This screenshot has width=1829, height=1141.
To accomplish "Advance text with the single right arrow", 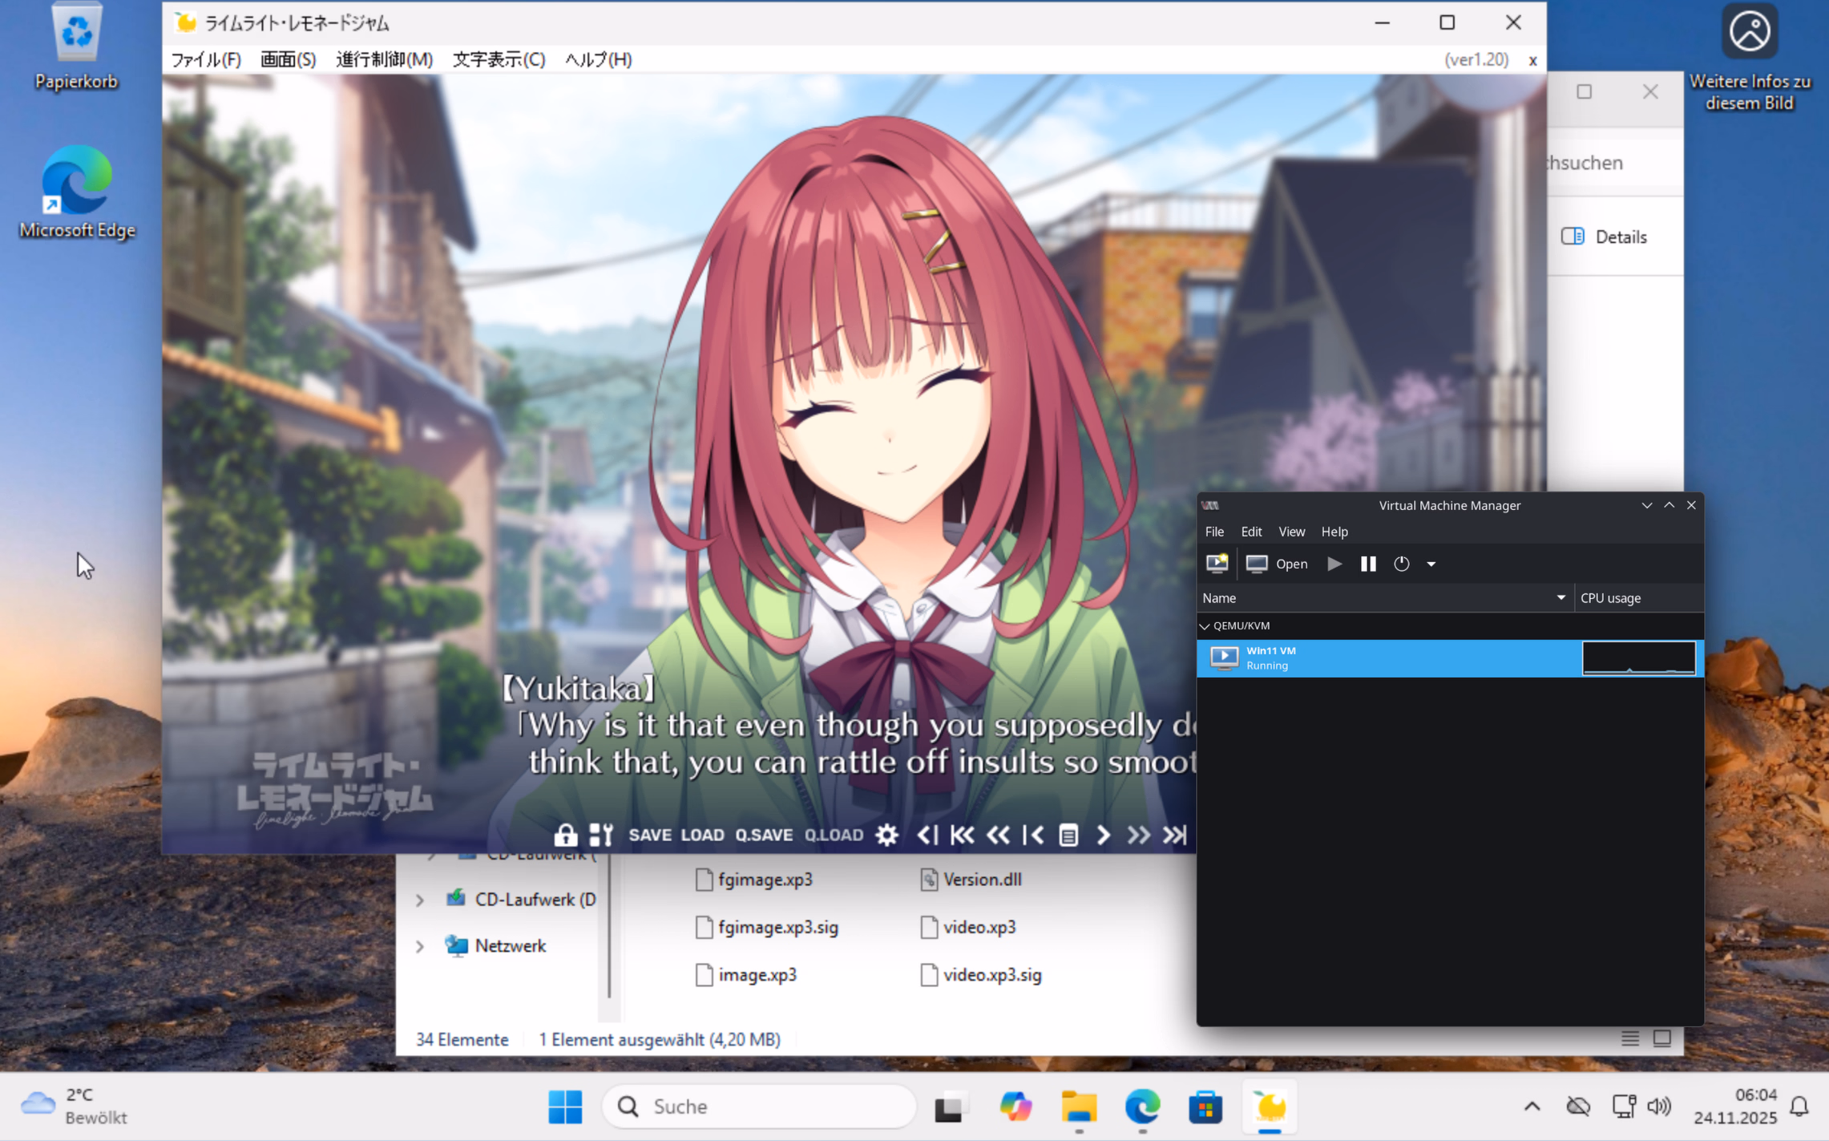I will click(x=1103, y=835).
